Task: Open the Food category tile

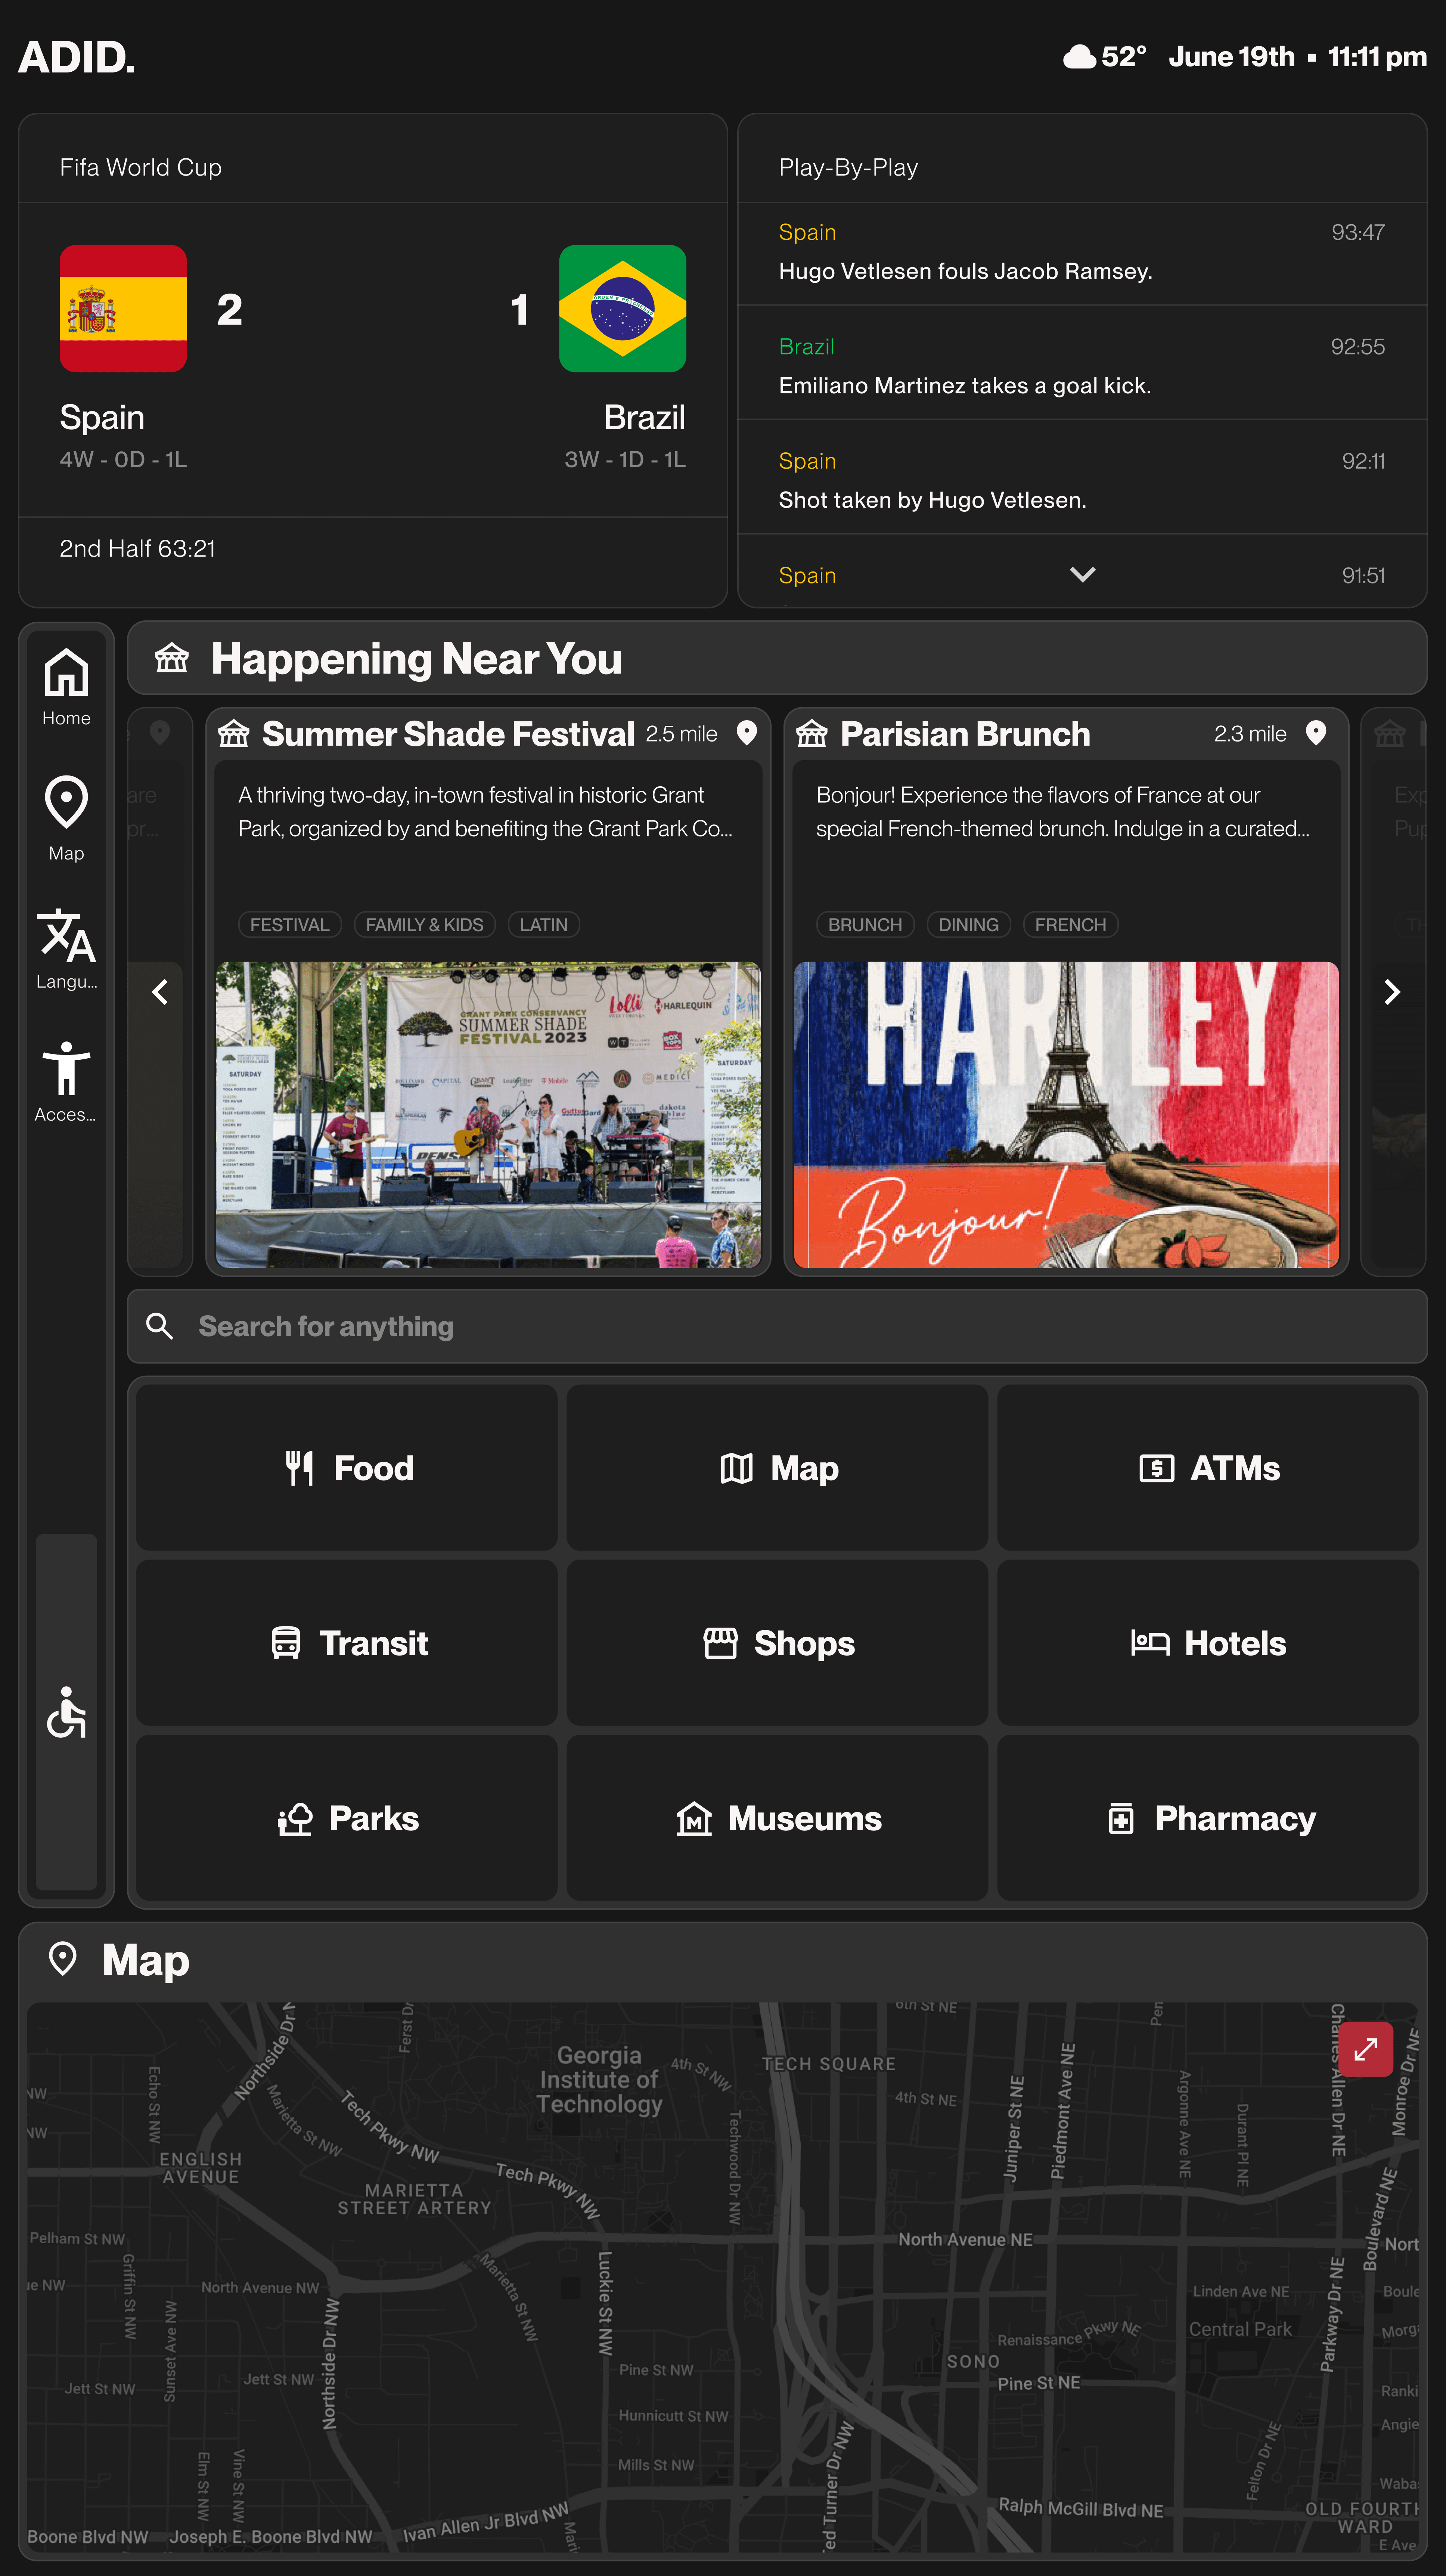Action: (x=347, y=1467)
